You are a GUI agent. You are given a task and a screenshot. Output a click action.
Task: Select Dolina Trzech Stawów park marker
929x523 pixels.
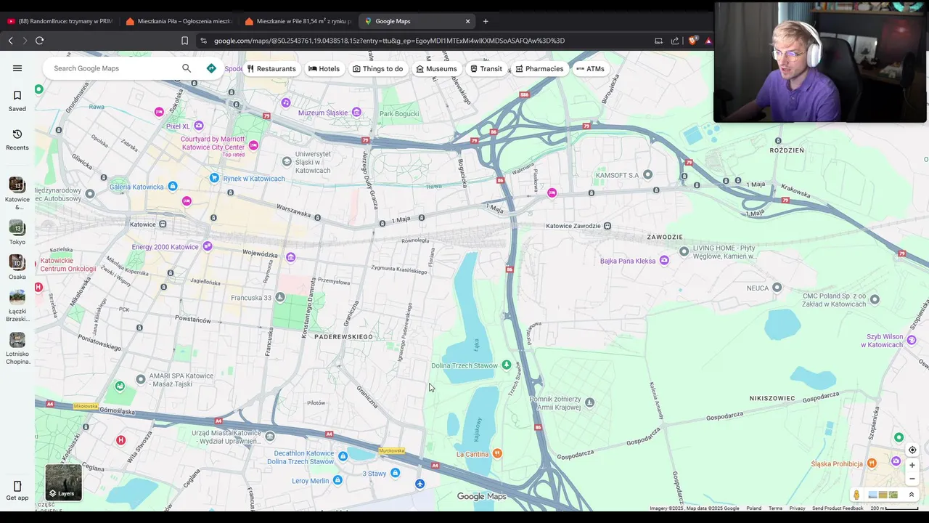click(x=507, y=364)
